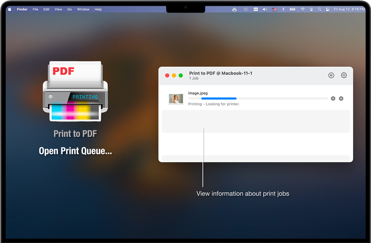Open the volume control menu
The height and width of the screenshot is (243, 371).
tap(265, 10)
